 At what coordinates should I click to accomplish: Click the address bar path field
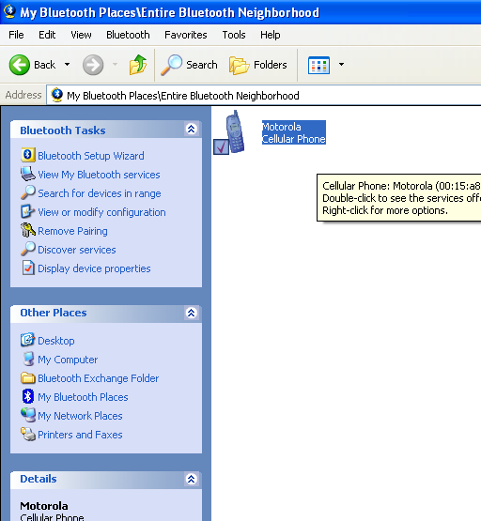click(264, 96)
